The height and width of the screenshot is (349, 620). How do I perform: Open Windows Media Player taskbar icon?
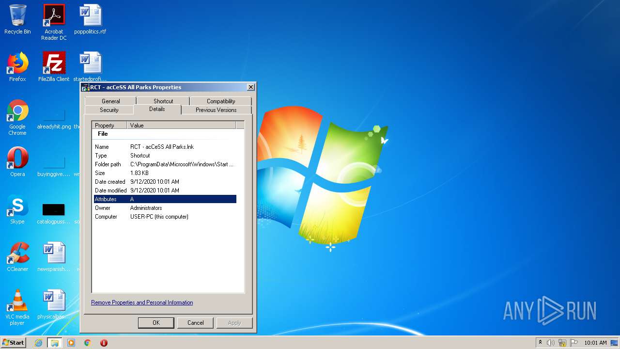coord(71,343)
